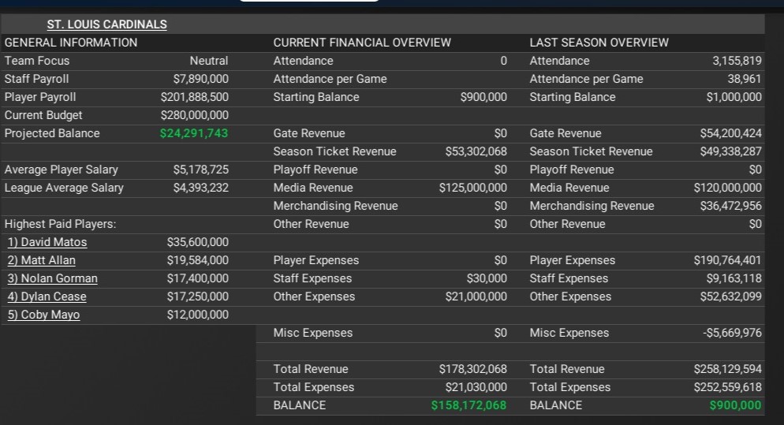Click last season Media Revenue $120,000,000
The image size is (784, 425).
point(728,188)
